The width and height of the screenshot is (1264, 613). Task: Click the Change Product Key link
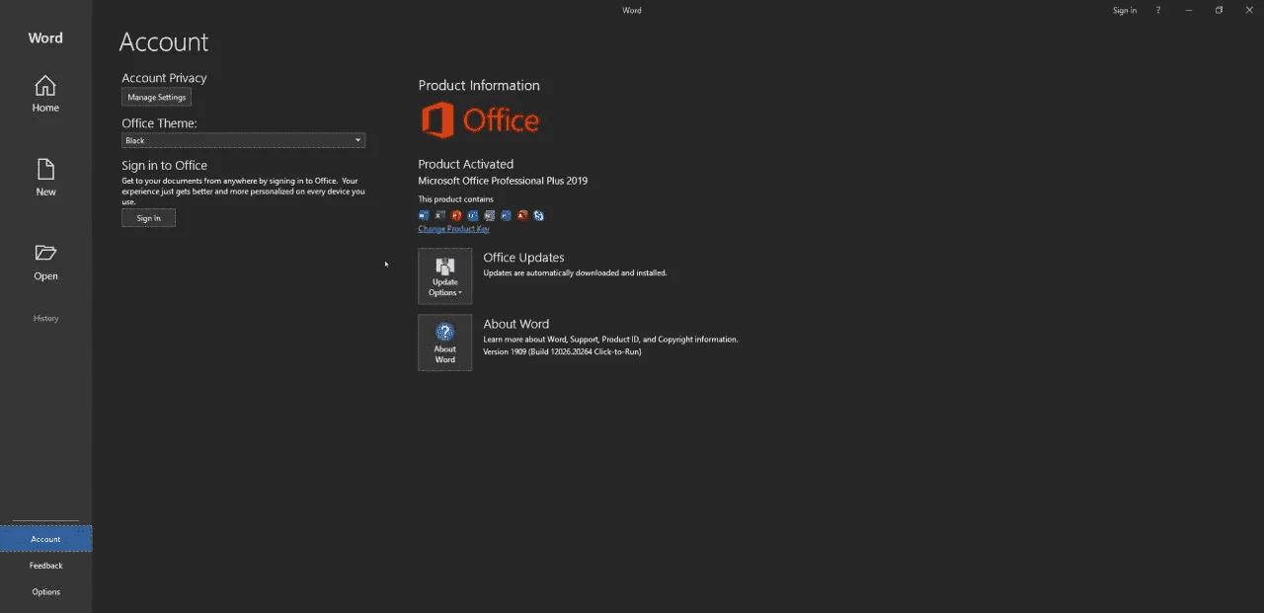click(x=453, y=229)
